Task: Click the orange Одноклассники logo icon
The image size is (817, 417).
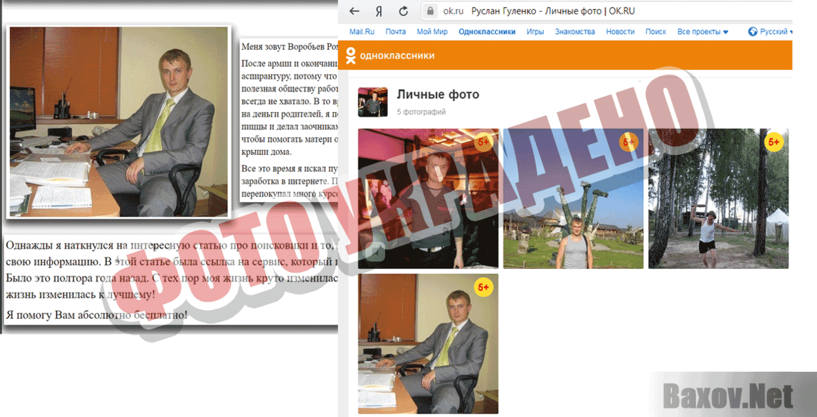Action: [351, 56]
